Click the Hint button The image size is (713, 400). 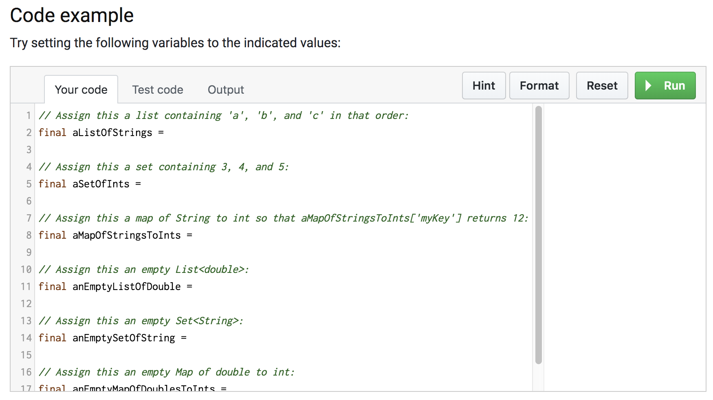click(x=484, y=86)
